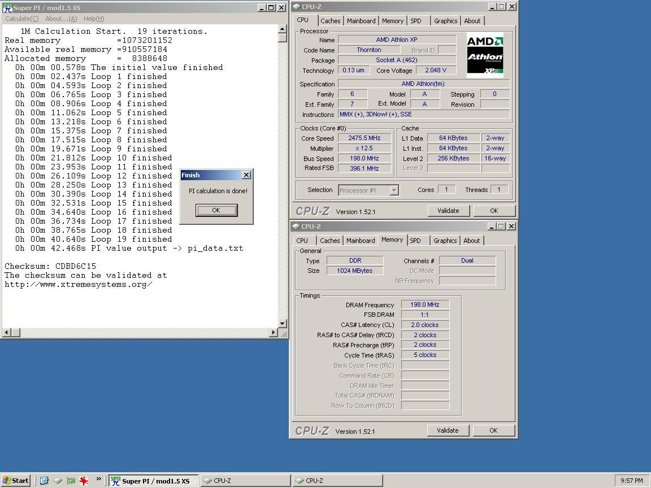Click scroll left arrow in Super PI
651x488 pixels.
[x=7, y=332]
